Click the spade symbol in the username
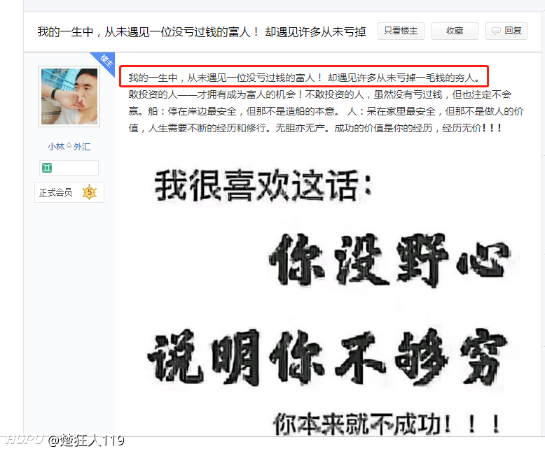The image size is (545, 451). coord(69,145)
